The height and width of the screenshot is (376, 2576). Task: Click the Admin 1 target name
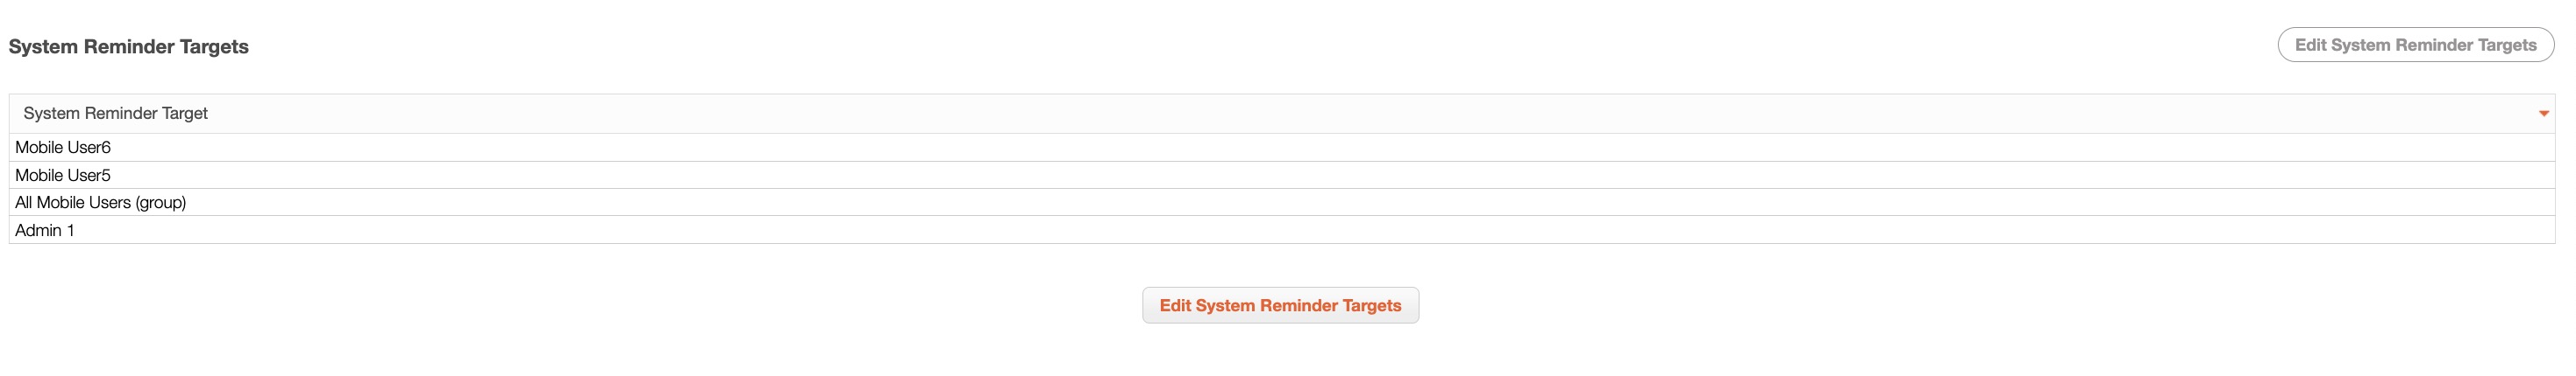click(x=45, y=230)
